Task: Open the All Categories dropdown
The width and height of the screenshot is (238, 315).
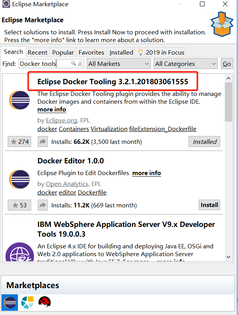Action: (185, 64)
